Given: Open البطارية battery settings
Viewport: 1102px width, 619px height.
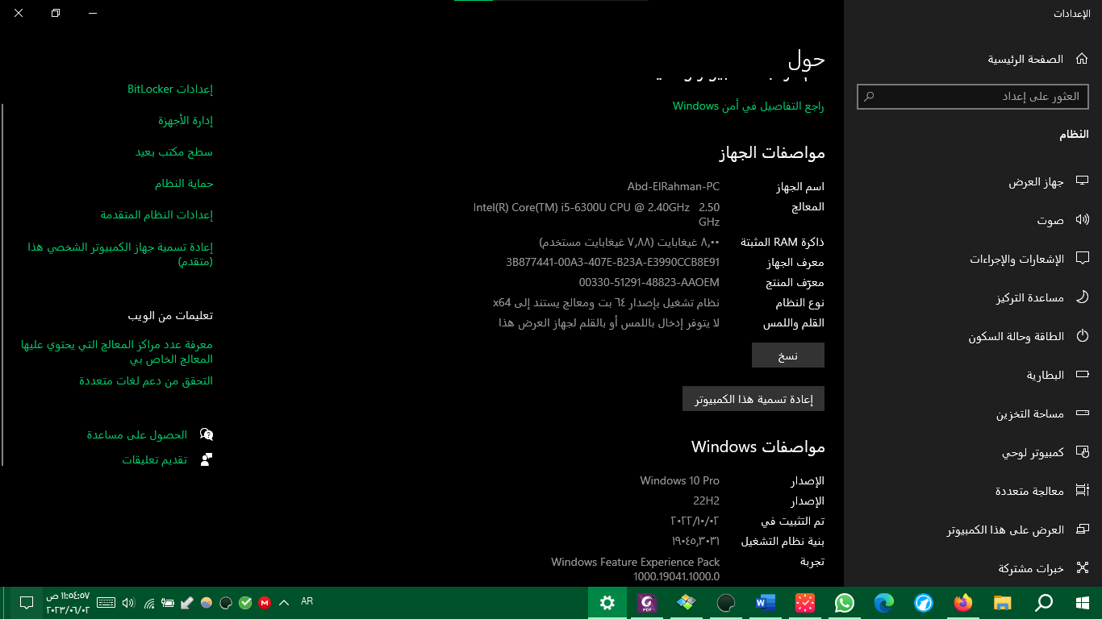Looking at the screenshot, I should [1058, 375].
